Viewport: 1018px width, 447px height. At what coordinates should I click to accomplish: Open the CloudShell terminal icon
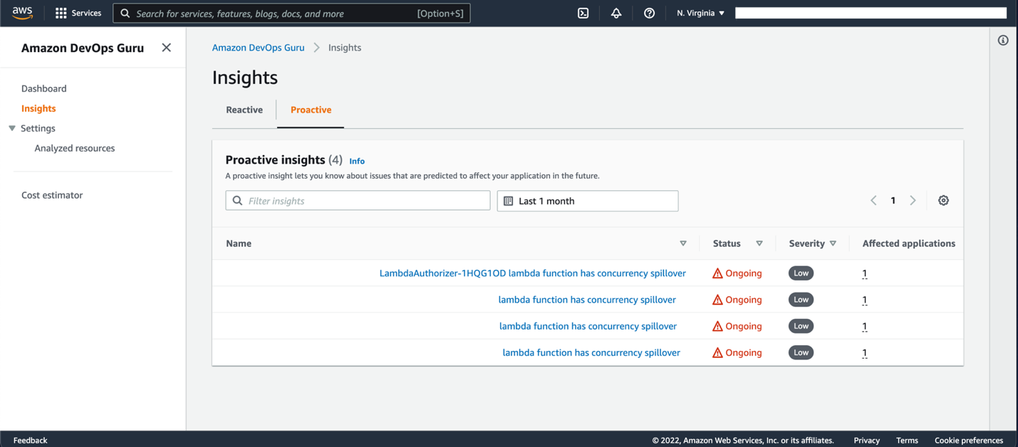point(583,13)
